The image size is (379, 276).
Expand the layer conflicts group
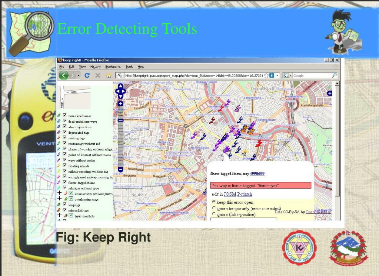pyautogui.click(x=59, y=215)
